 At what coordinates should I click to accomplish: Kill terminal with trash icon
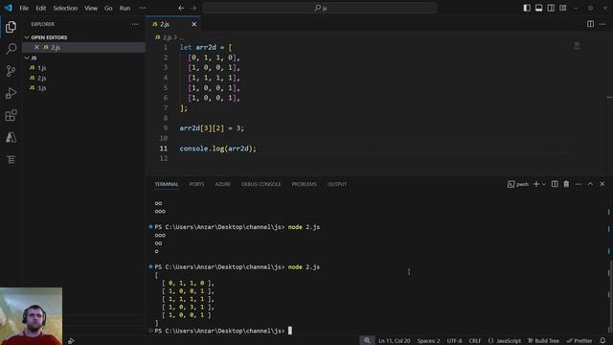pyautogui.click(x=566, y=184)
